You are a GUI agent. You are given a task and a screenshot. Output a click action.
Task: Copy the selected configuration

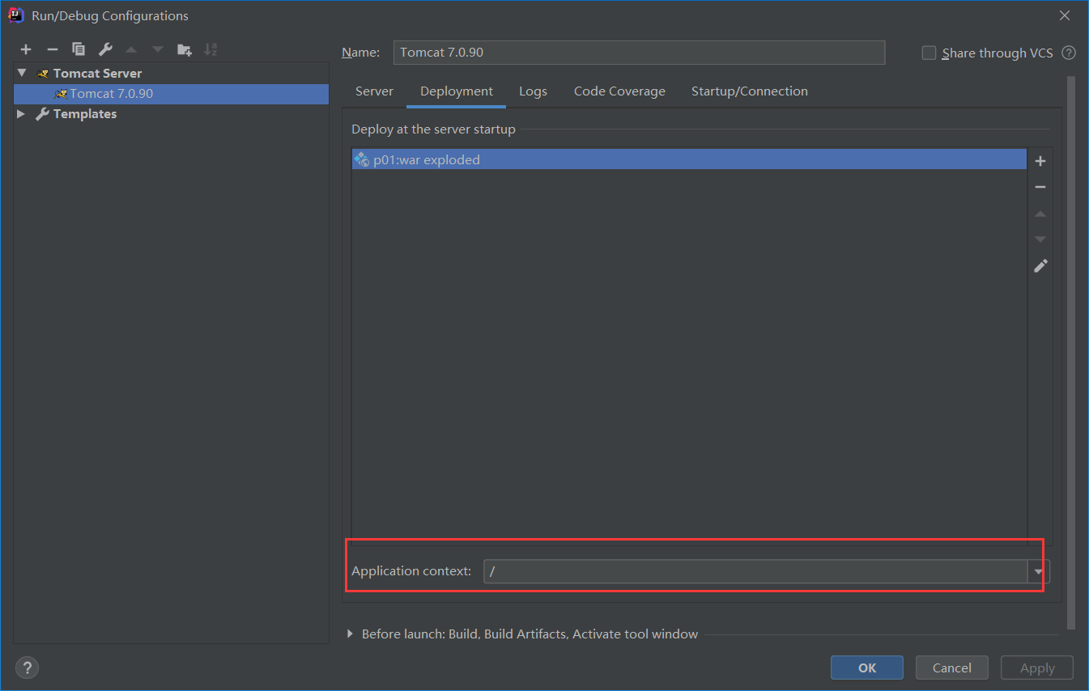79,49
